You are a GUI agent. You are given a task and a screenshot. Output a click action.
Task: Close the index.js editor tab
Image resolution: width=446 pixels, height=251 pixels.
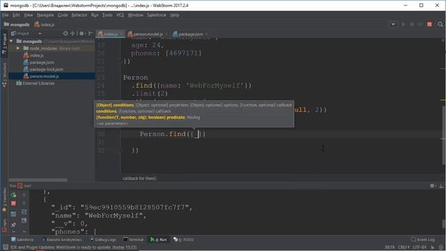pyautogui.click(x=121, y=34)
